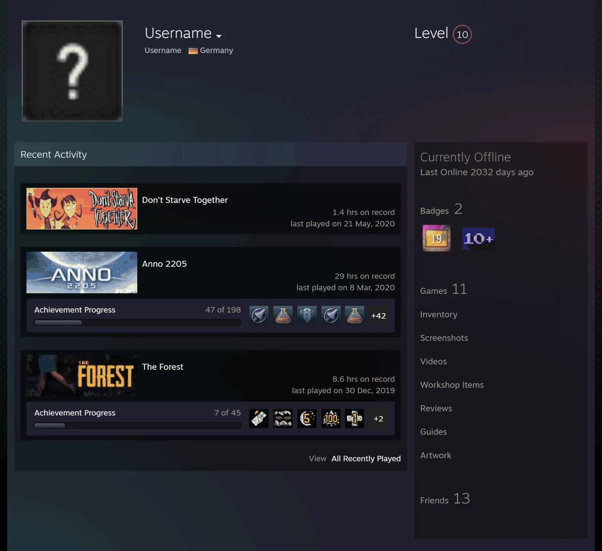Click the plus-one cross achievement icon for The Forest
602x551 pixels.
tap(355, 418)
